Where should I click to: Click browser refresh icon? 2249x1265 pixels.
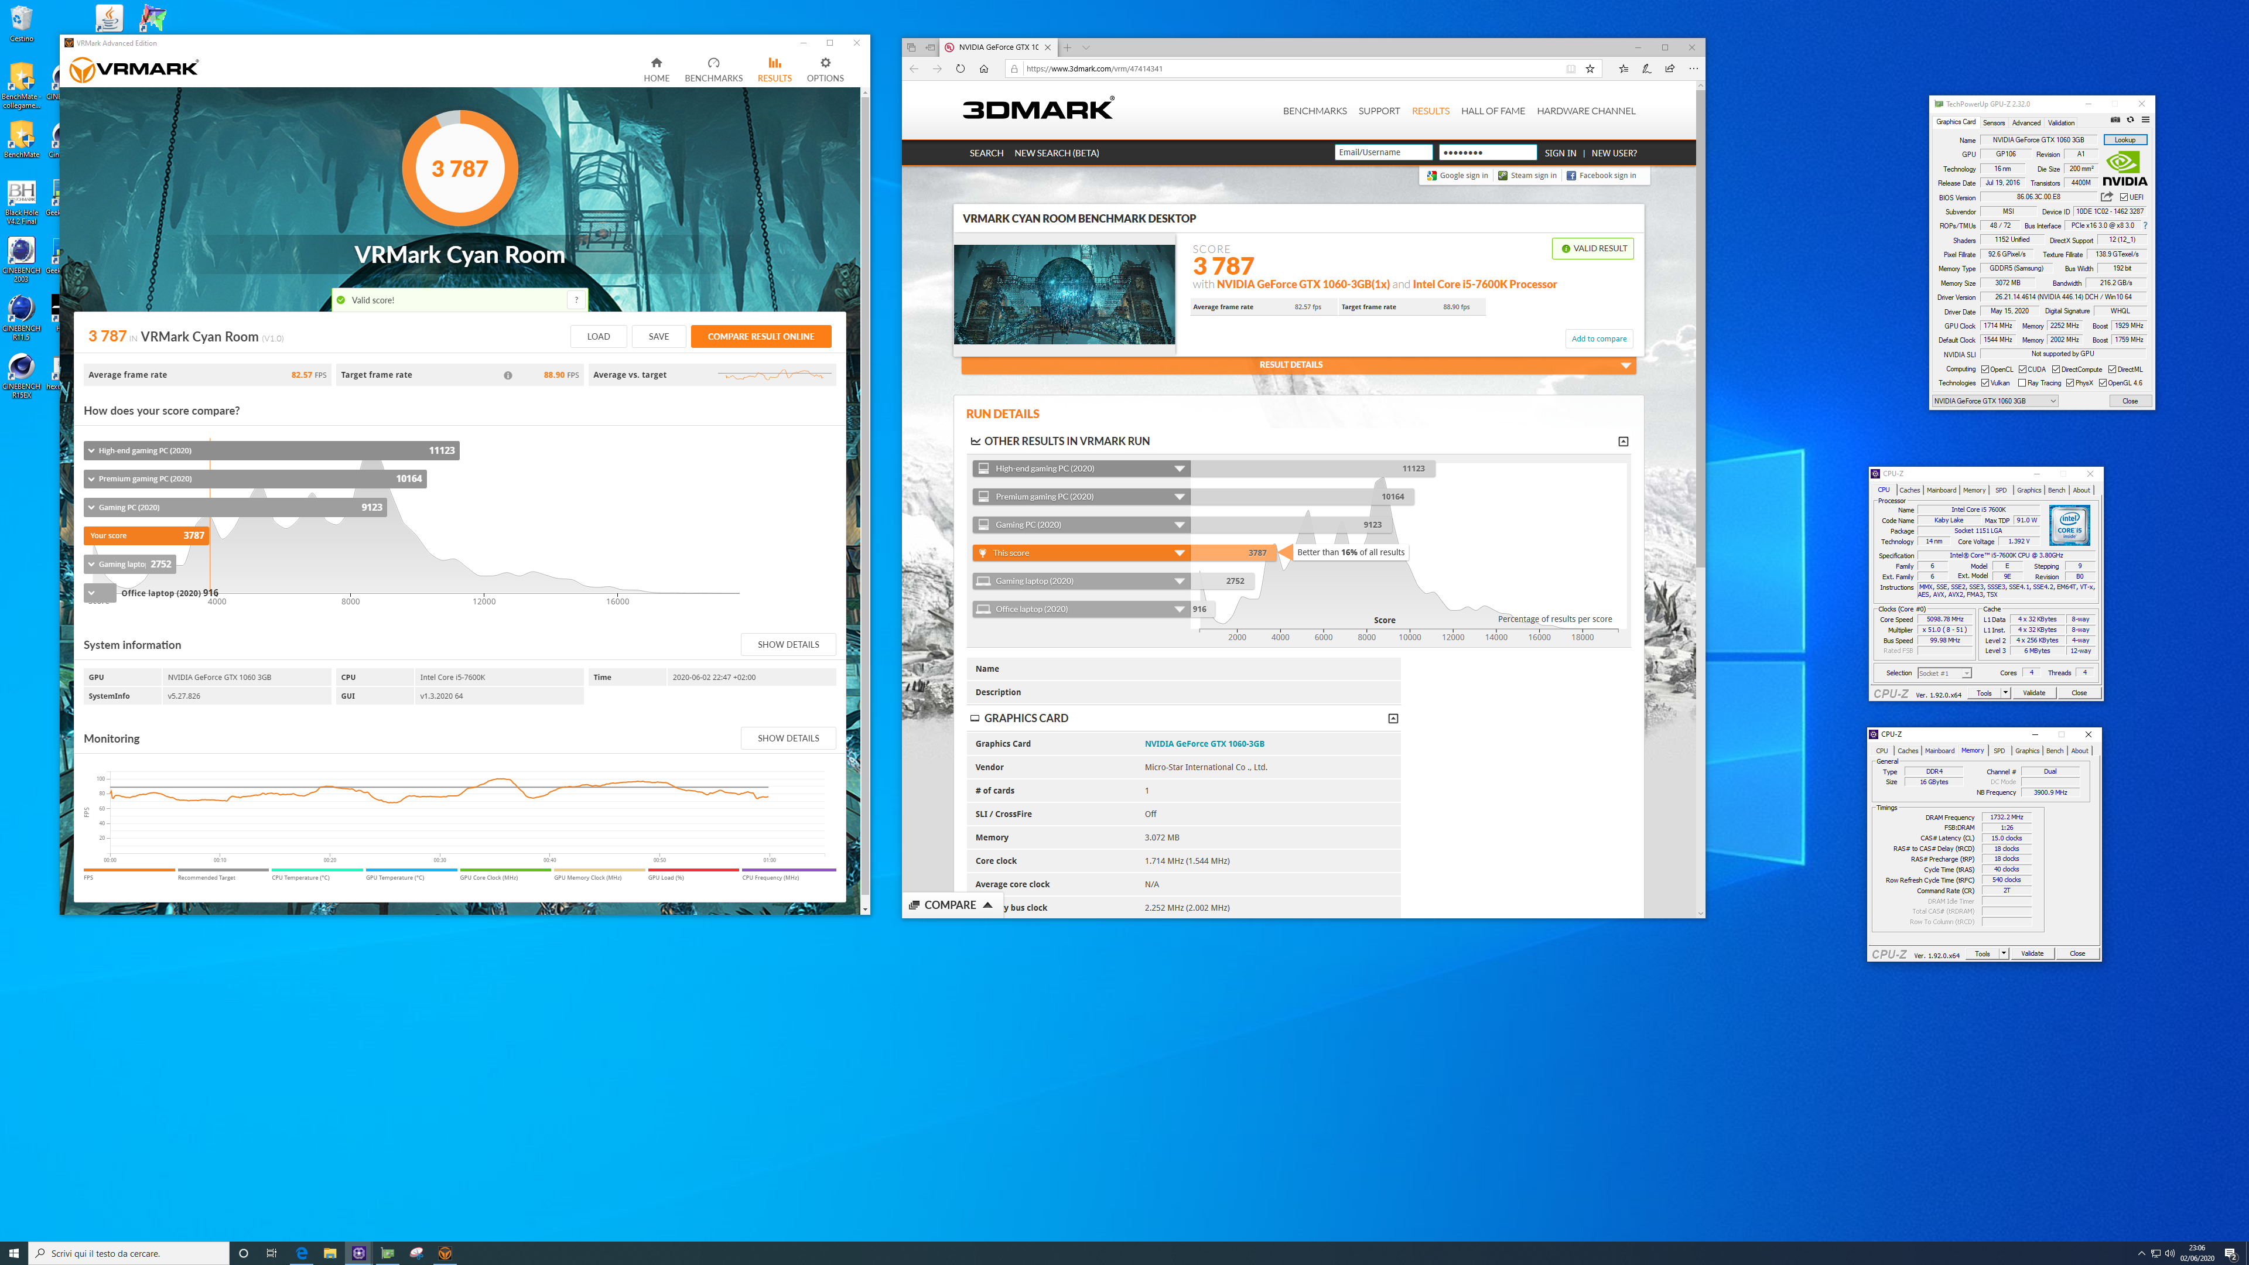click(x=961, y=69)
